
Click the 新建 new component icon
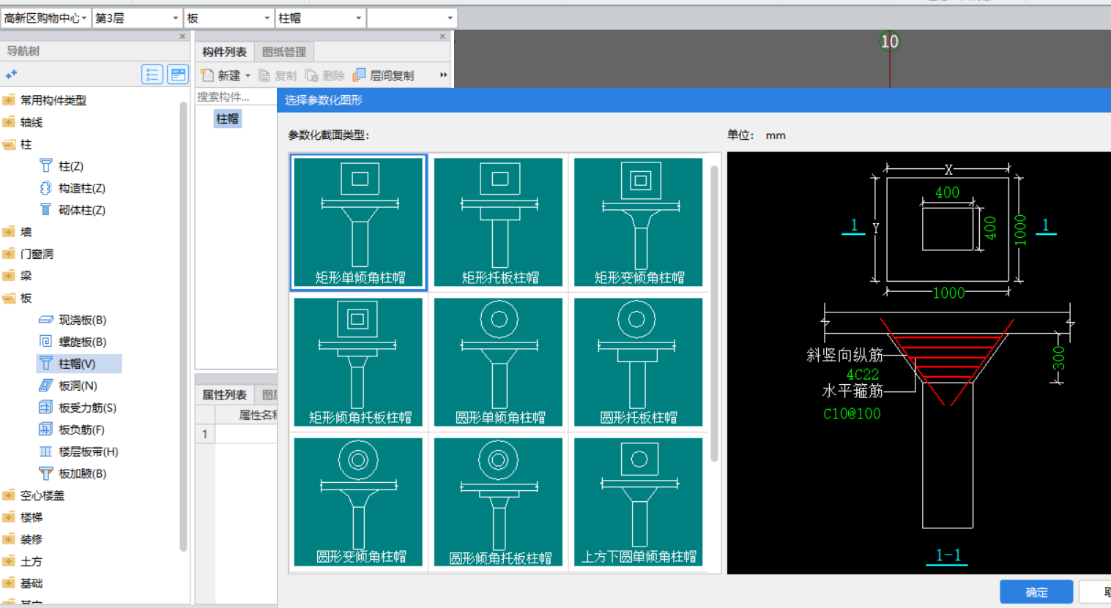pyautogui.click(x=207, y=75)
